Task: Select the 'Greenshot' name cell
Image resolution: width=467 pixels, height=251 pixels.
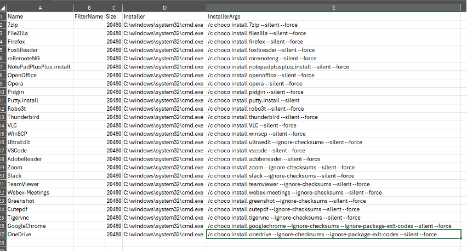Action: (x=40, y=201)
